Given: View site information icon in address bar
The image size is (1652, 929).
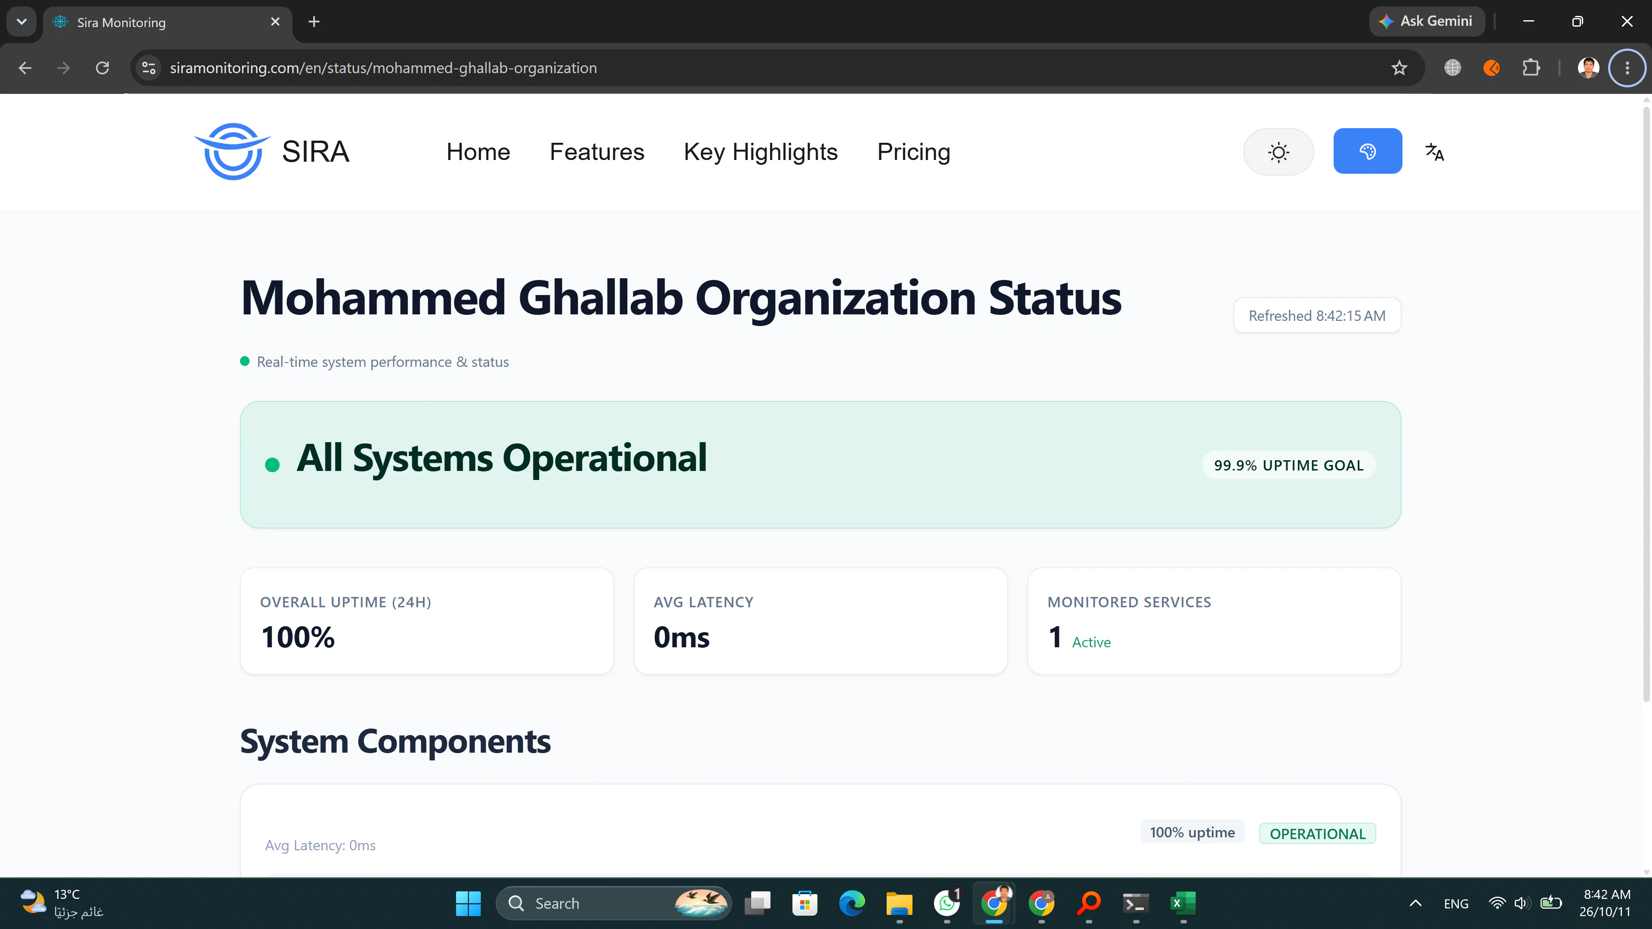Looking at the screenshot, I should point(149,68).
